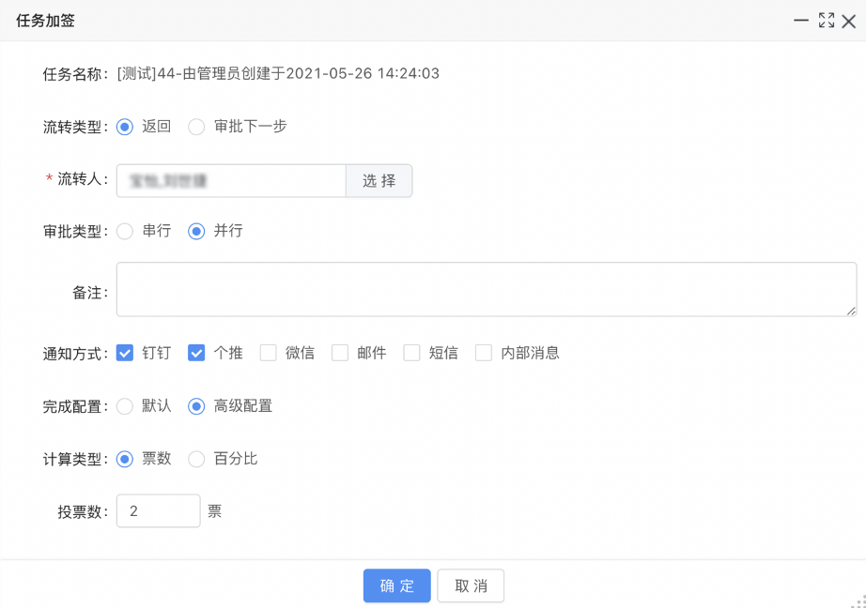Focus the 备注 text area
This screenshot has height=608, width=866.
[487, 289]
